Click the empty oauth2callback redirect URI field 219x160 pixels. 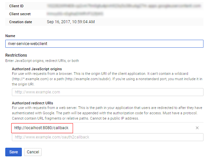(x=107, y=137)
